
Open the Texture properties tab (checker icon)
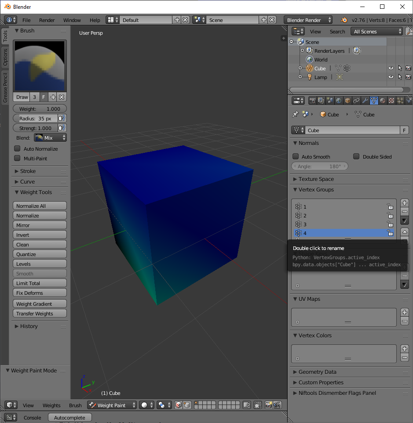tap(391, 101)
